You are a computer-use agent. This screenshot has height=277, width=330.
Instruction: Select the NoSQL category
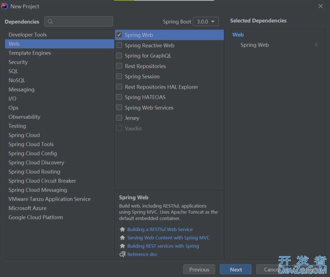point(59,80)
